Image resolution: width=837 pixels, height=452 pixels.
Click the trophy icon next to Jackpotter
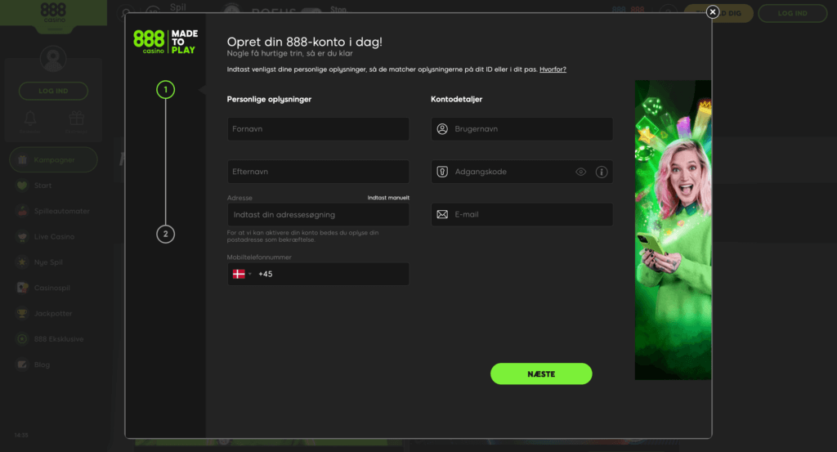[x=22, y=314]
